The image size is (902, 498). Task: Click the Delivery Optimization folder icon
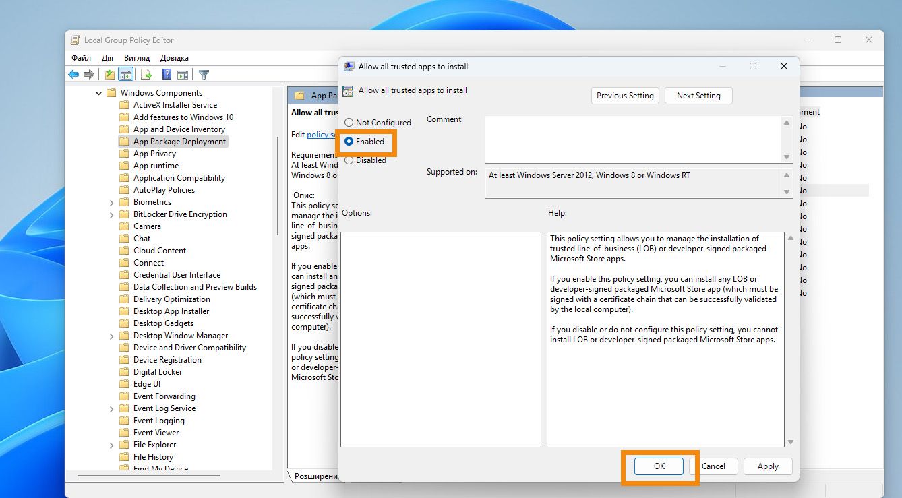click(x=124, y=299)
